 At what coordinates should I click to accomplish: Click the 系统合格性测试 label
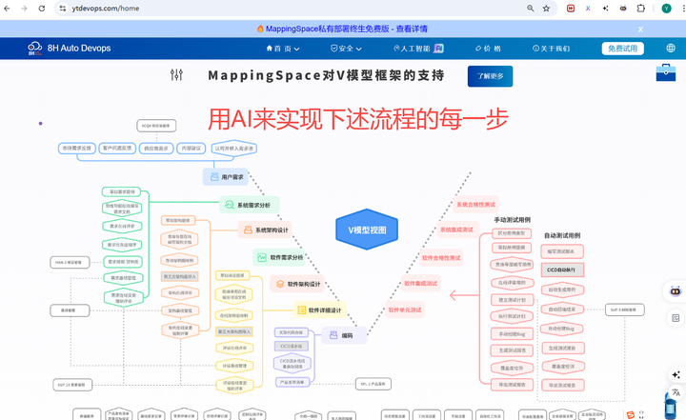click(476, 205)
